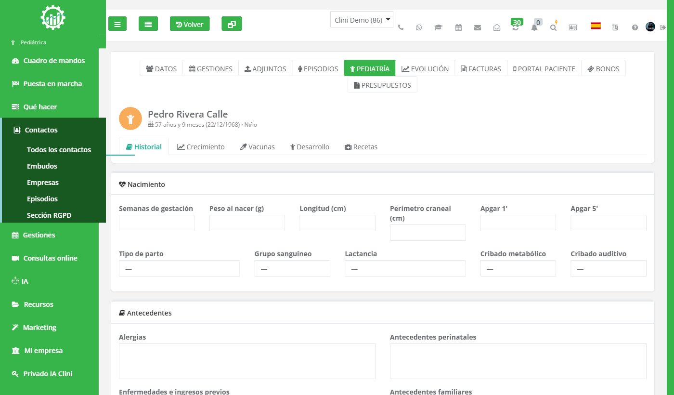Viewport: 674px width, 395px height.
Task: Switch to the Vacunas tab
Action: point(257,146)
